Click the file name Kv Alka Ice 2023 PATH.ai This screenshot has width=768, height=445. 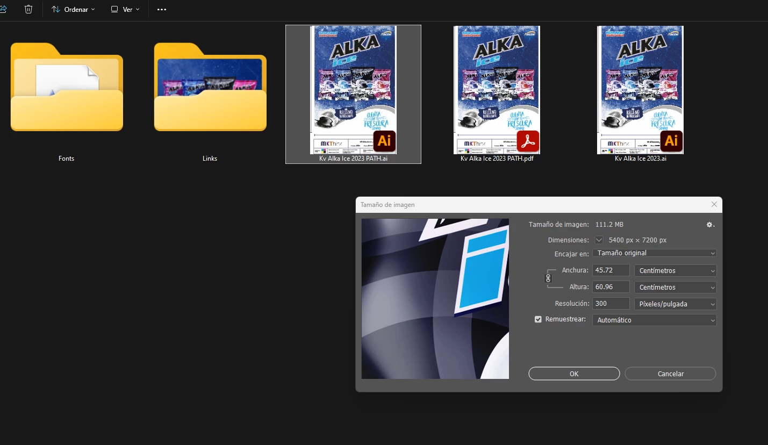[x=353, y=159]
